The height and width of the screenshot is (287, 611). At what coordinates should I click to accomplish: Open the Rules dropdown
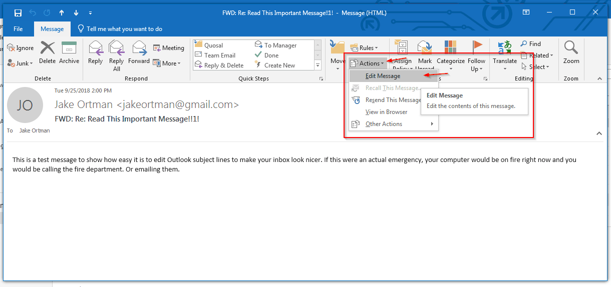tap(364, 48)
